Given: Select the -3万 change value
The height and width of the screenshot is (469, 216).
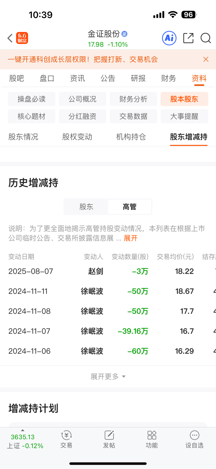Looking at the screenshot, I should tap(140, 271).
